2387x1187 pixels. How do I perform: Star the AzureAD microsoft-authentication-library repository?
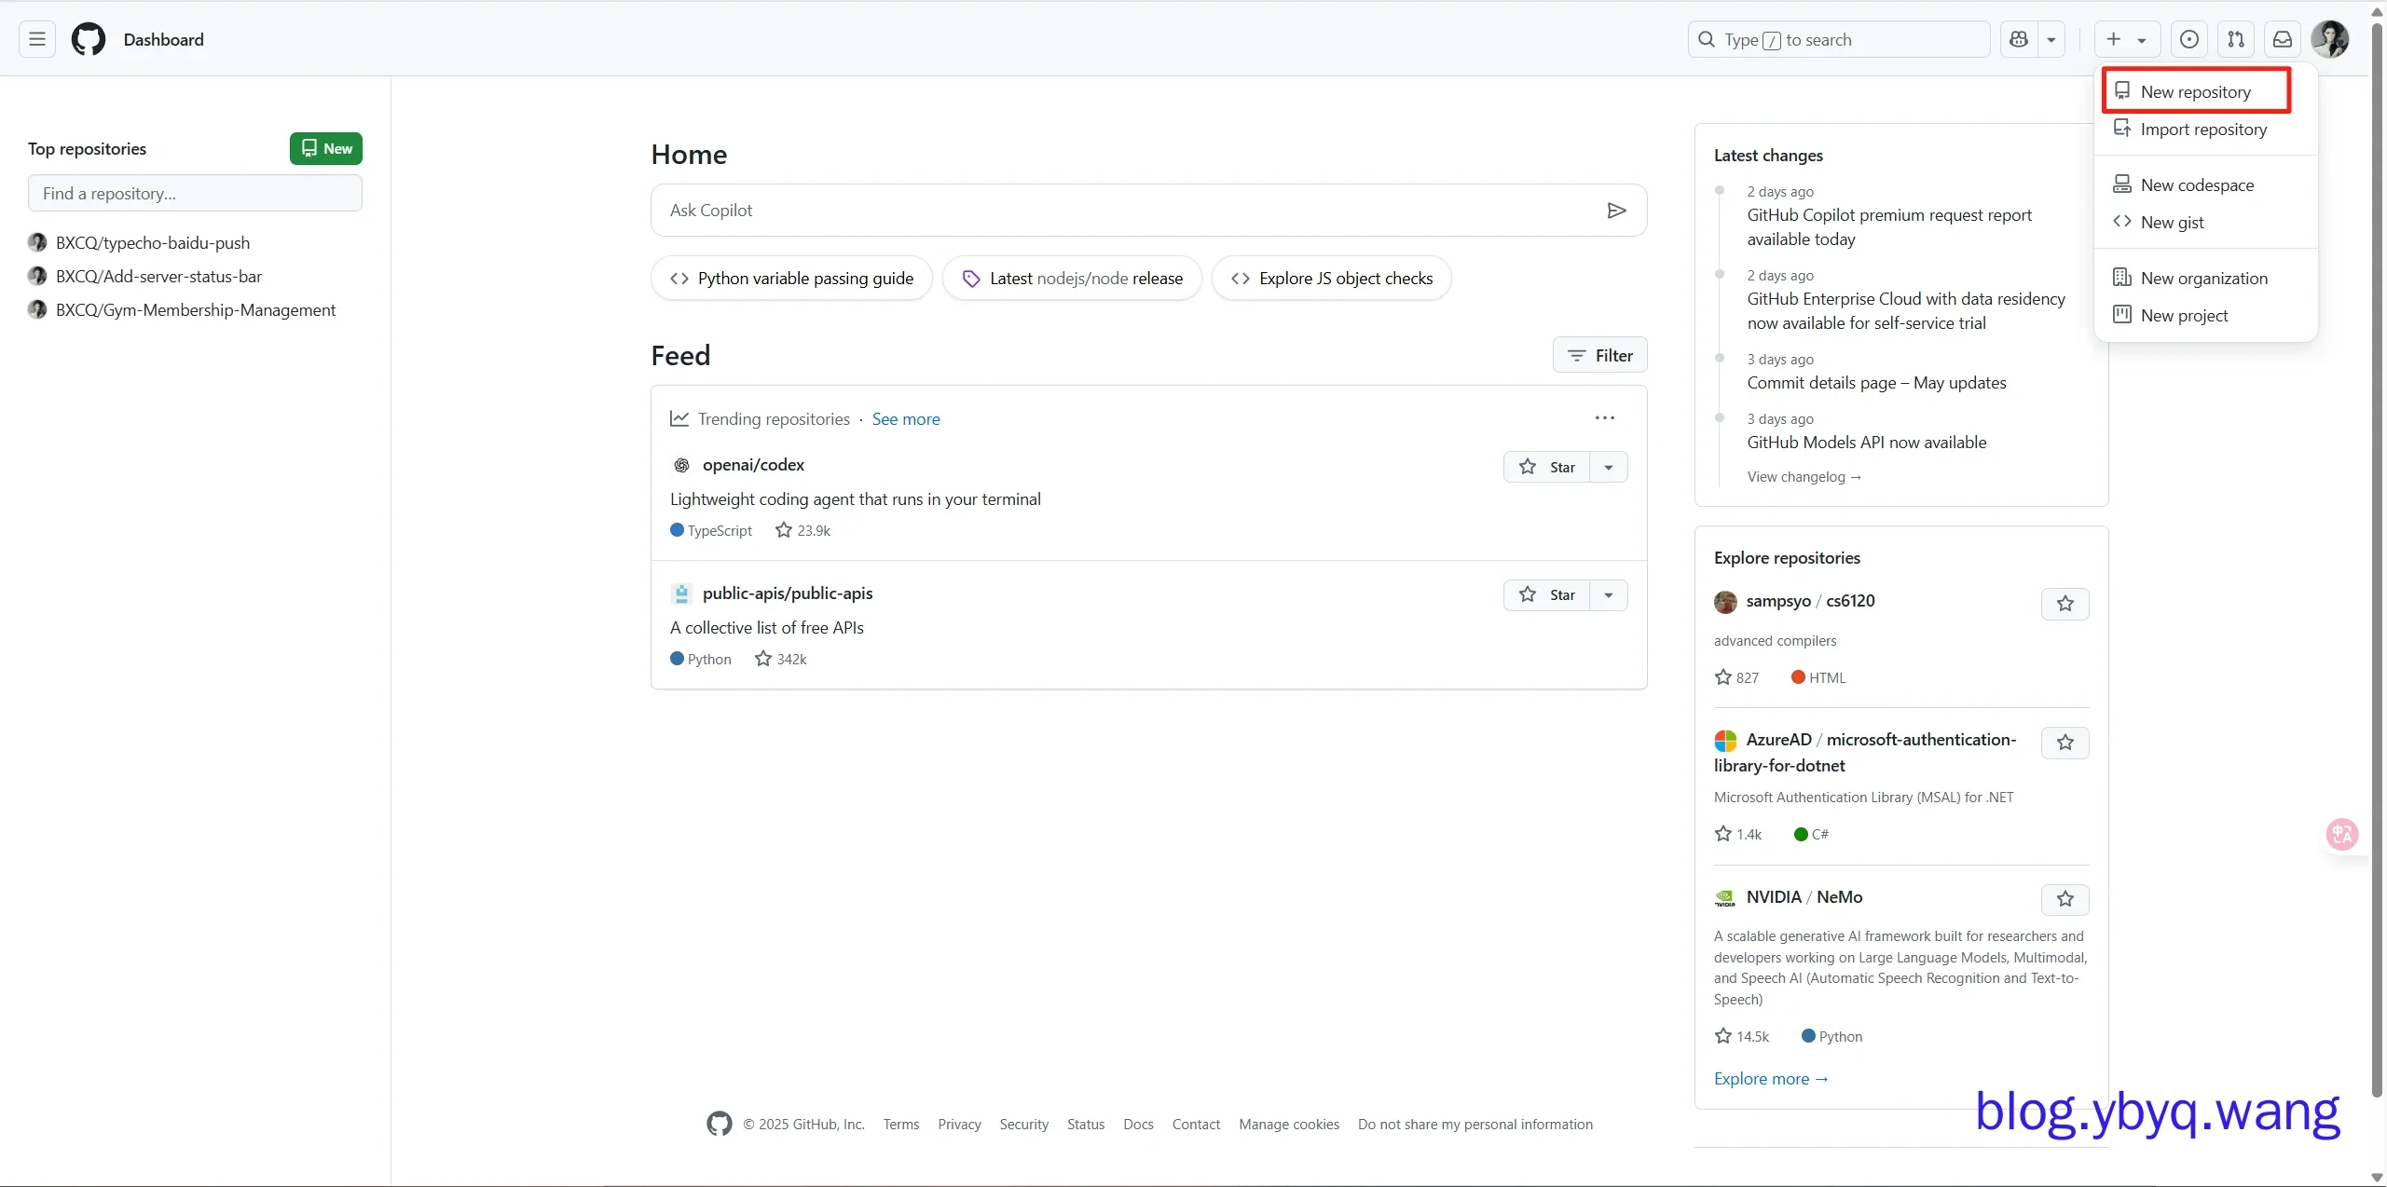point(2065,743)
